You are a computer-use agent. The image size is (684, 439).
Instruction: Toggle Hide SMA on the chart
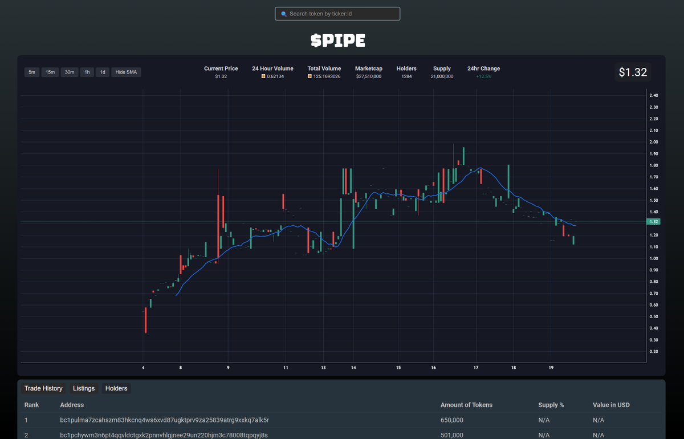pos(126,72)
